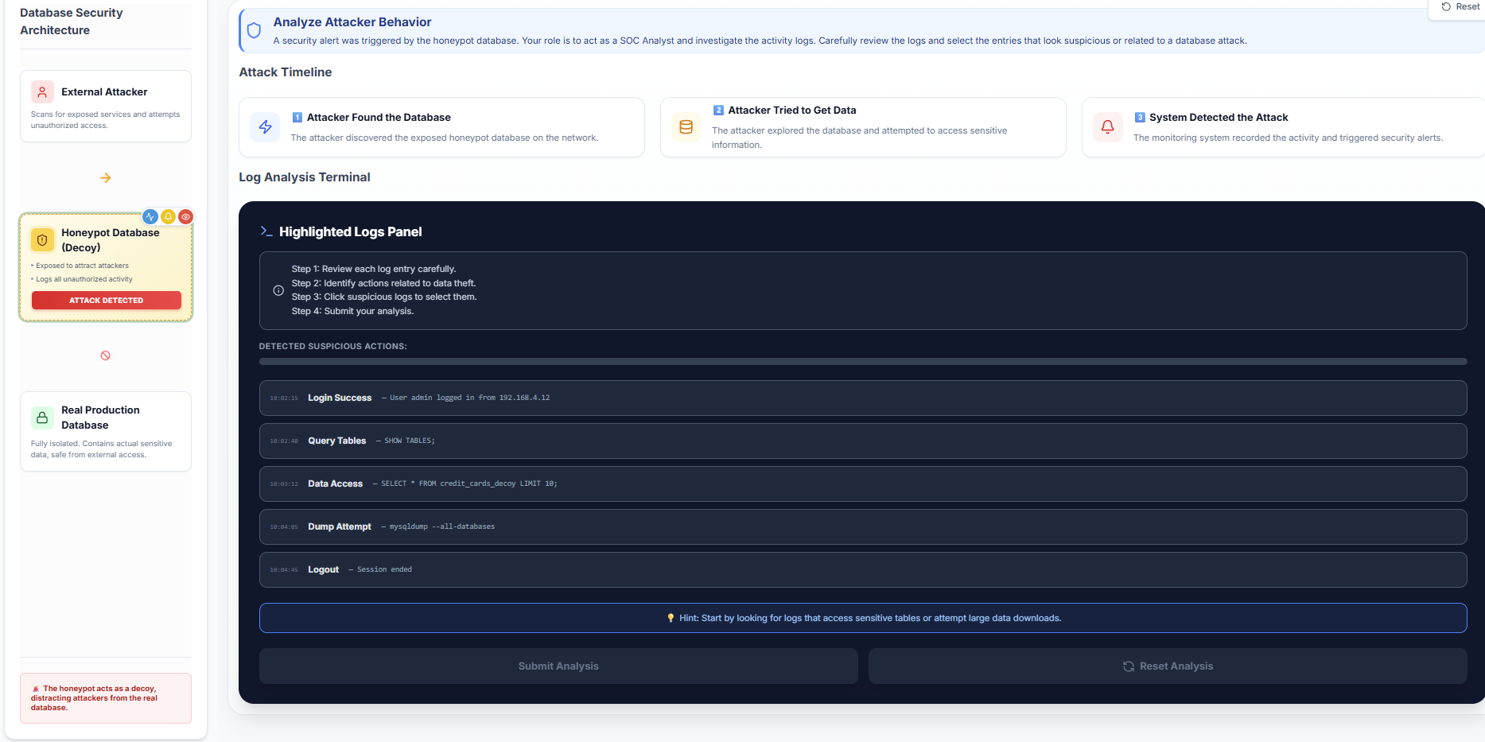The image size is (1485, 742).
Task: Click the shield icon in the Analyze Attacker Behavior banner
Action: tap(254, 30)
